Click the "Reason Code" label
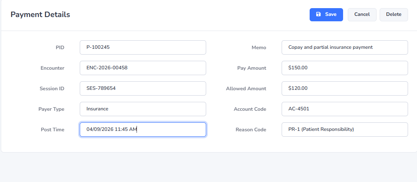This screenshot has height=182, width=417. [x=251, y=130]
